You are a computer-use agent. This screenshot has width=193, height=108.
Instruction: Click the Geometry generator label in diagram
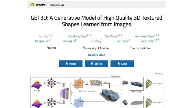coord(87,91)
